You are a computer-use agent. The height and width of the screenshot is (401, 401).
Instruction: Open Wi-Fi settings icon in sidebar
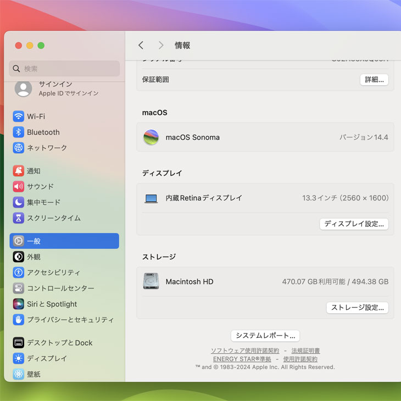pyautogui.click(x=19, y=116)
